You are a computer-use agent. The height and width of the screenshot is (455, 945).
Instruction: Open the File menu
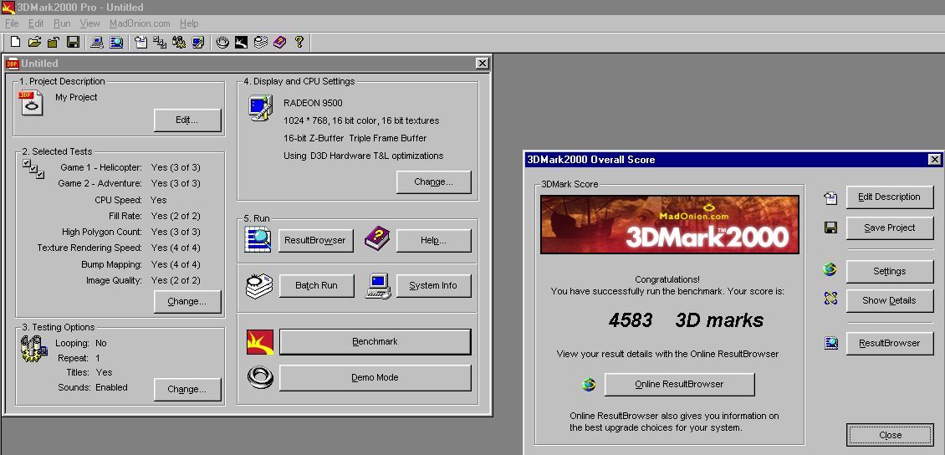pyautogui.click(x=12, y=23)
